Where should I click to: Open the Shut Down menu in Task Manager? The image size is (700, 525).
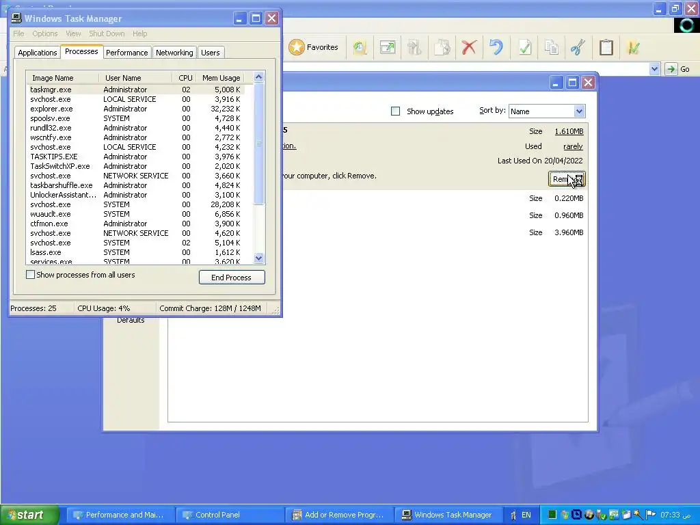tap(107, 33)
